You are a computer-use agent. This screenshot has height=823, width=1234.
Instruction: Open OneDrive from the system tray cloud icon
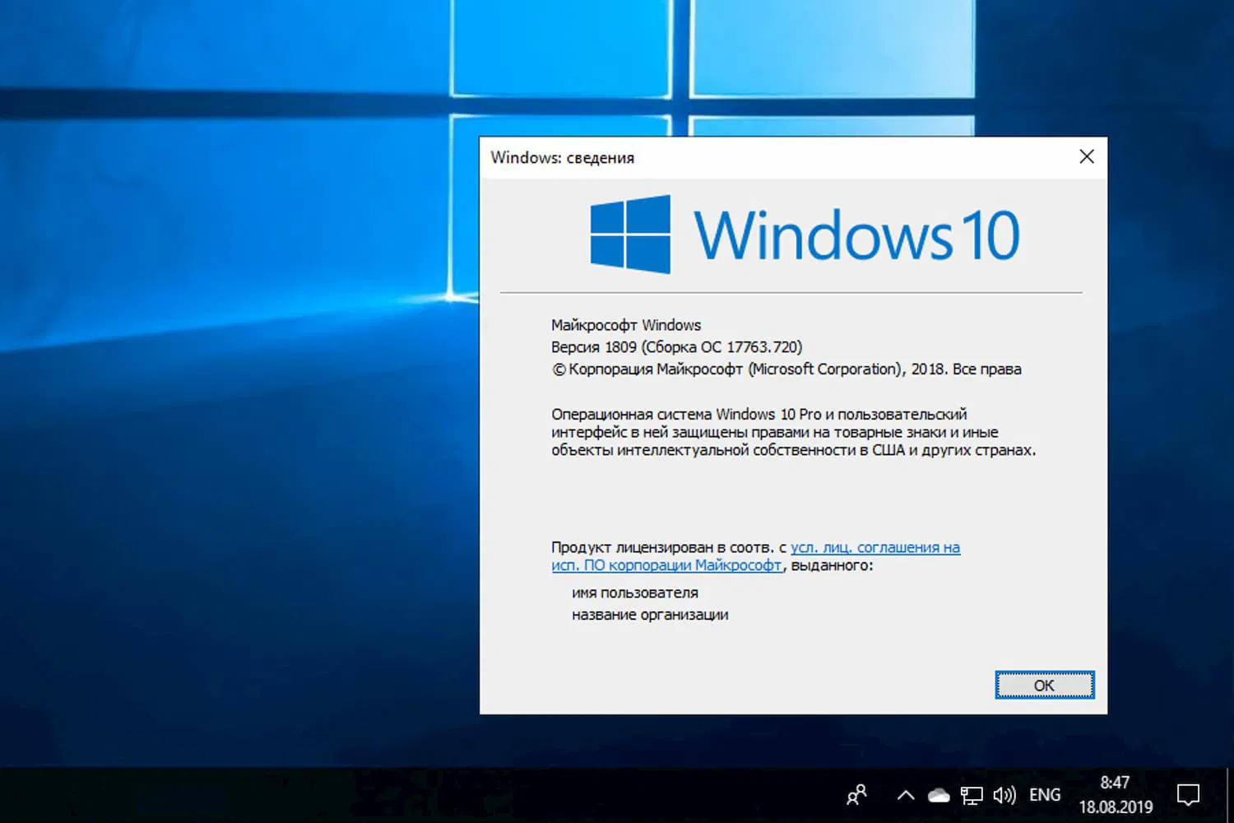(939, 795)
